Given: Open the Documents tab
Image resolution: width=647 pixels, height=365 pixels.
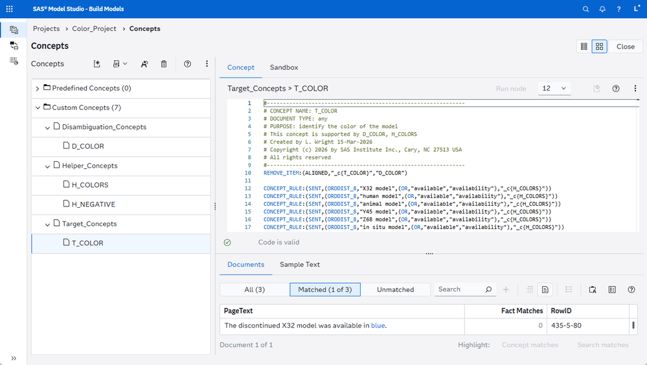Looking at the screenshot, I should click(x=245, y=265).
